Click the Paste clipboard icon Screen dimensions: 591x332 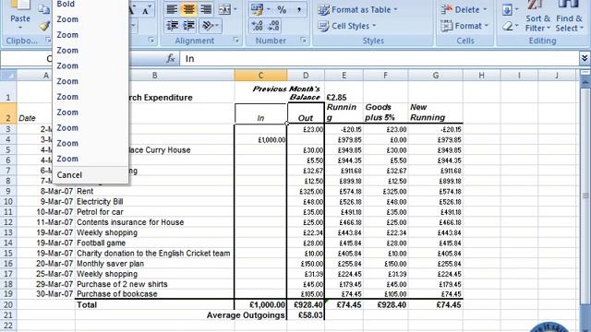pyautogui.click(x=19, y=5)
